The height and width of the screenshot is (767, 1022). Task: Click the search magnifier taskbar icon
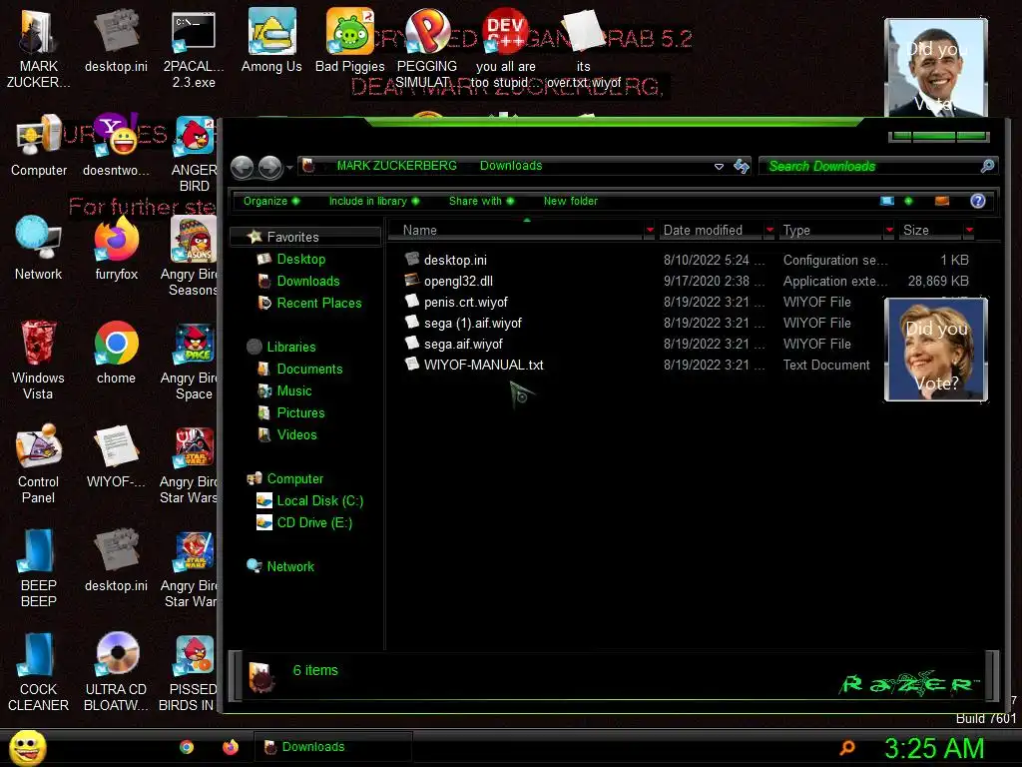click(x=847, y=747)
